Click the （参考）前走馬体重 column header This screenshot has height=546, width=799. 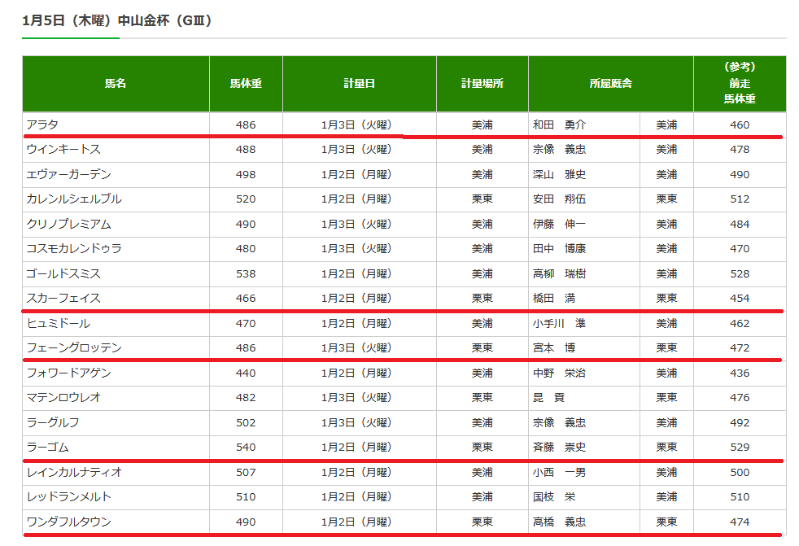click(x=740, y=84)
